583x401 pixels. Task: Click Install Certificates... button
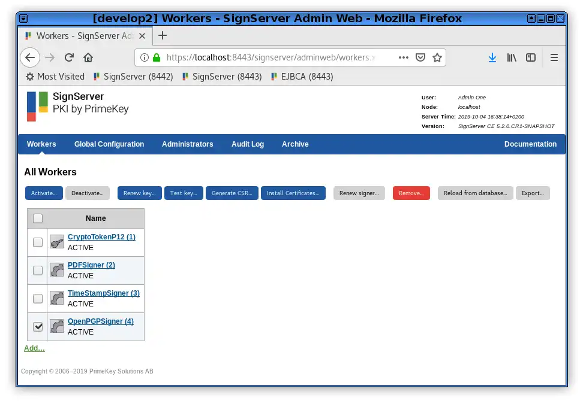[293, 193]
